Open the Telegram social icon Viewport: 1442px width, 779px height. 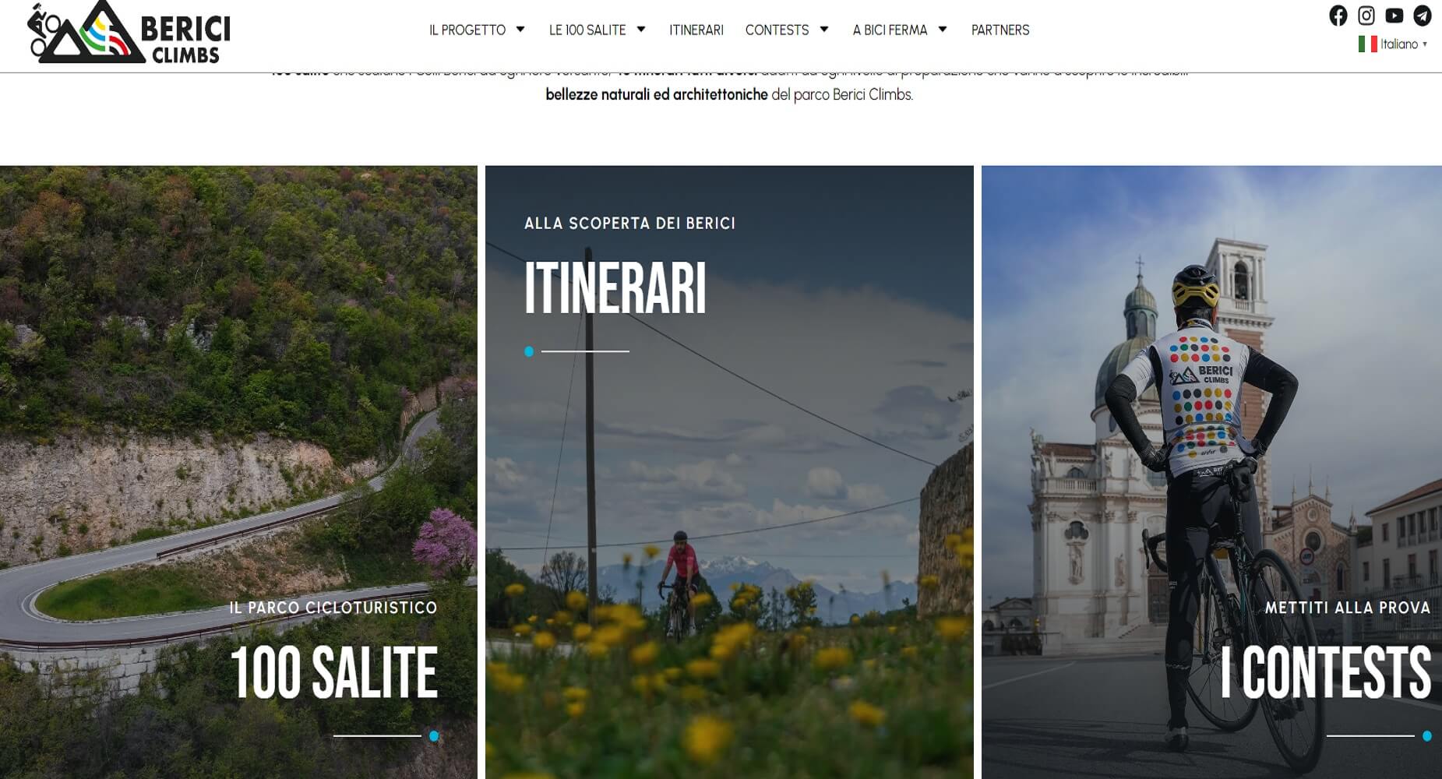click(x=1422, y=16)
